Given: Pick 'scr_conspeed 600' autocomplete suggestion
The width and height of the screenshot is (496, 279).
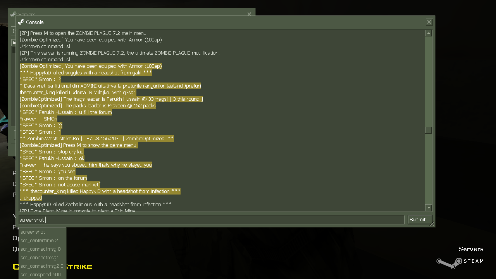Looking at the screenshot, I should [x=41, y=275].
